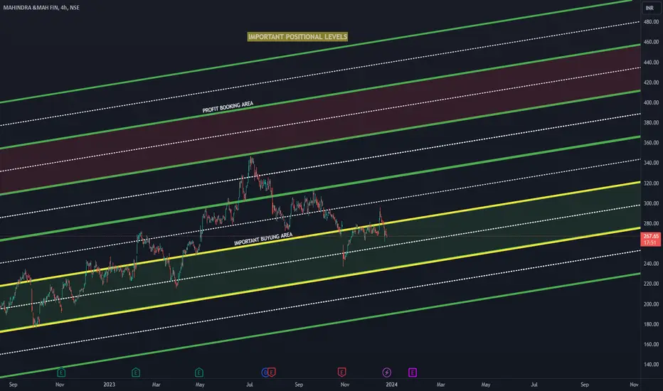The image size is (663, 391).
Task: Select the IMPORTANT POSITIONAL LEVELS text label
Action: tap(297, 37)
